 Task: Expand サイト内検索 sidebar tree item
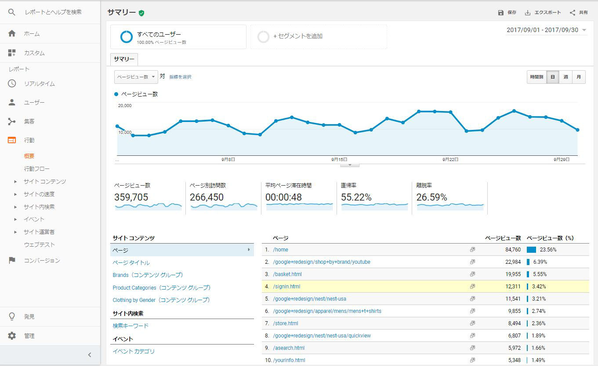[x=15, y=207]
